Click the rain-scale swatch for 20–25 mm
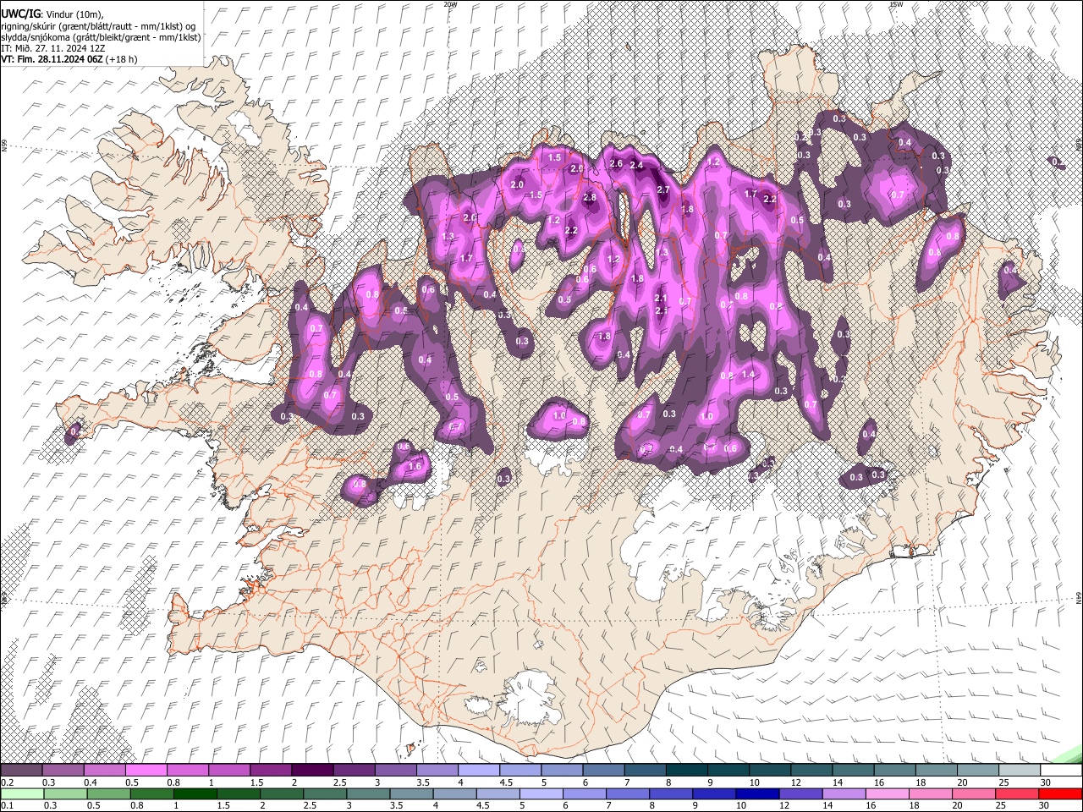Image resolution: width=1083 pixels, height=812 pixels. coord(973,793)
